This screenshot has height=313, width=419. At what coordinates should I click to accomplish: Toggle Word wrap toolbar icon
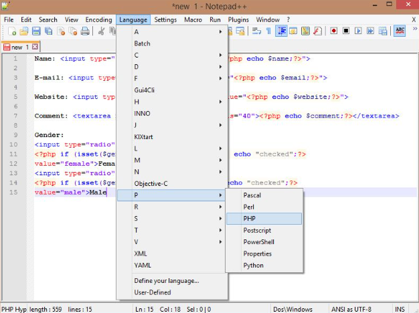click(x=256, y=31)
